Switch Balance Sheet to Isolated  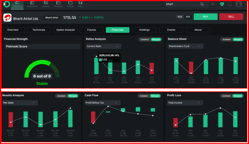(226, 40)
